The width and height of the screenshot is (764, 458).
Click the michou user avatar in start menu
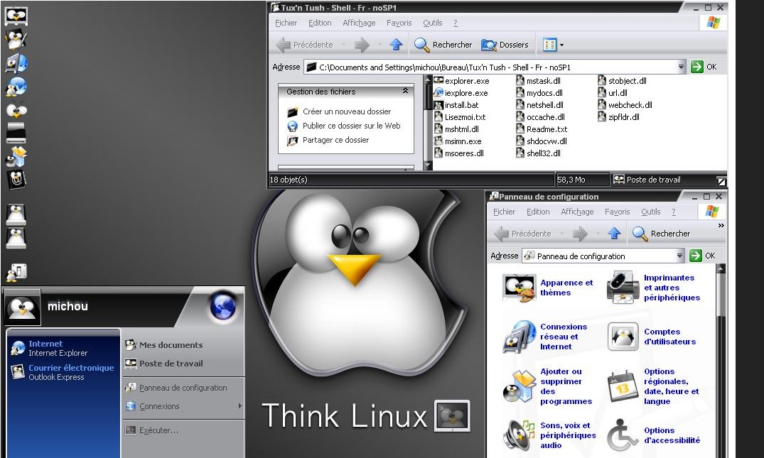23,307
